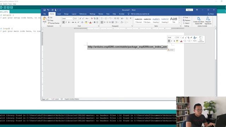Decrease font size in ribbon
Viewport: 226px width, 127px height.
click(83, 18)
